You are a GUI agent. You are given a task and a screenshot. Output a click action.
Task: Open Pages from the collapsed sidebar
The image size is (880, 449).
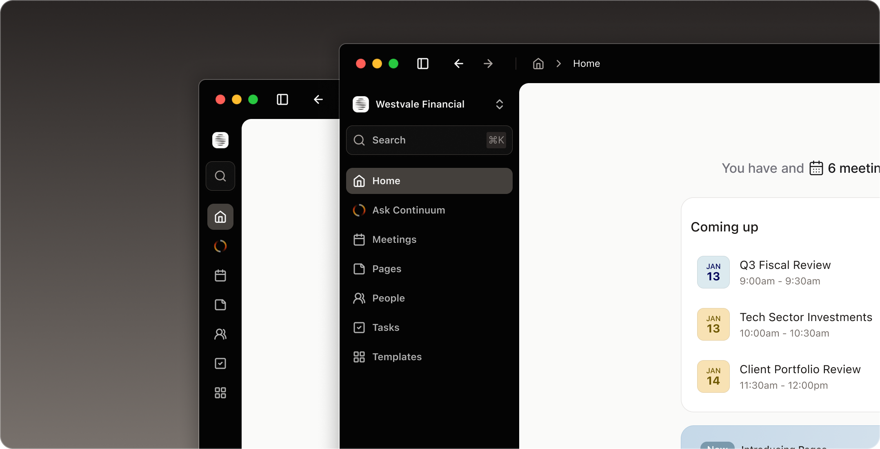(x=220, y=305)
